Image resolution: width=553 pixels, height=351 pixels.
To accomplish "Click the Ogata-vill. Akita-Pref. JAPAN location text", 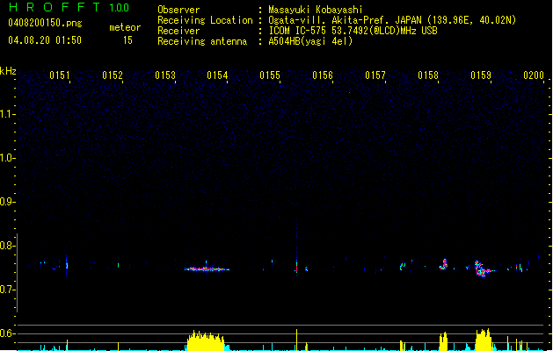I will 392,20.
